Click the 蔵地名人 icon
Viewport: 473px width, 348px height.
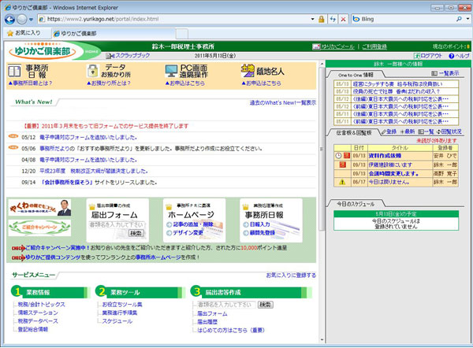248,71
